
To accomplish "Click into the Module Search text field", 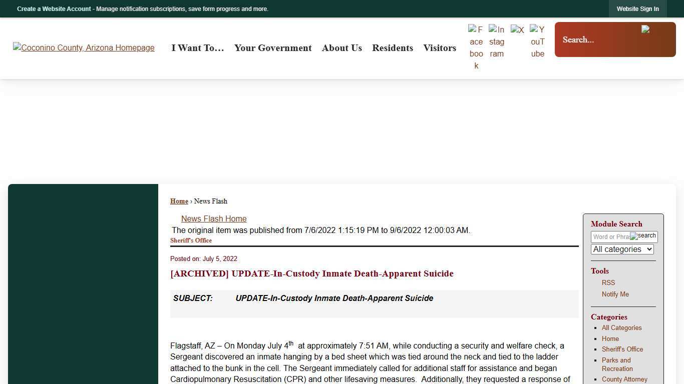I will point(610,237).
